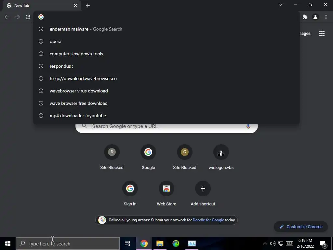This screenshot has height=250, width=333.
Task: Show hidden system tray icons
Action: [x=265, y=243]
